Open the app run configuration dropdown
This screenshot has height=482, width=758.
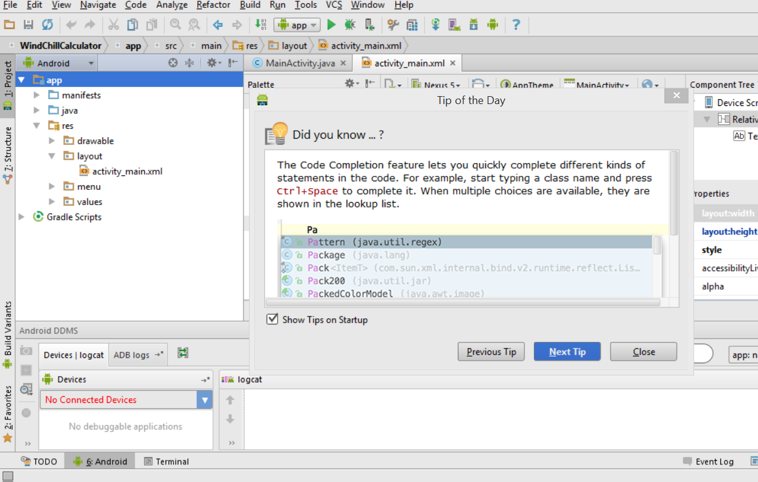(297, 25)
